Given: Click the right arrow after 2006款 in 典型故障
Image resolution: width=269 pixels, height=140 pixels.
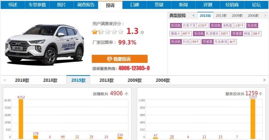Looking at the screenshot, I should [x=265, y=15].
